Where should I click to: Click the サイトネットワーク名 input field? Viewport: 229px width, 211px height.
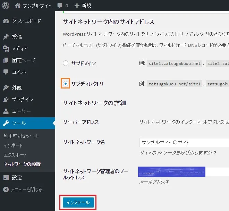(x=184, y=143)
